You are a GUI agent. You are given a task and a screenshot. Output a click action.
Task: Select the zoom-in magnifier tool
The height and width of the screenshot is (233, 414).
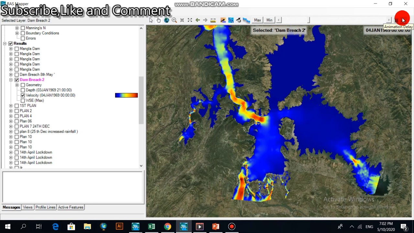tap(174, 20)
